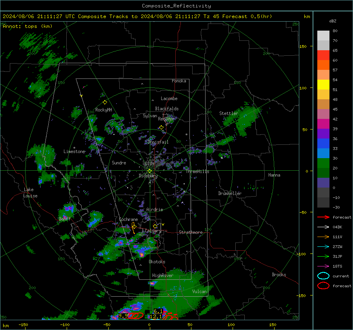Image resolution: width=353 pixels, height=330 pixels.
Task: Click the Limestone map label
Action: pyautogui.click(x=74, y=151)
